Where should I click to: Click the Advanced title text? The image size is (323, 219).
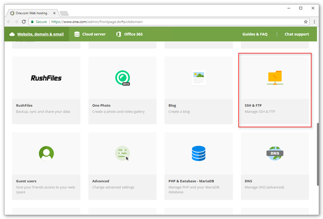click(101, 181)
